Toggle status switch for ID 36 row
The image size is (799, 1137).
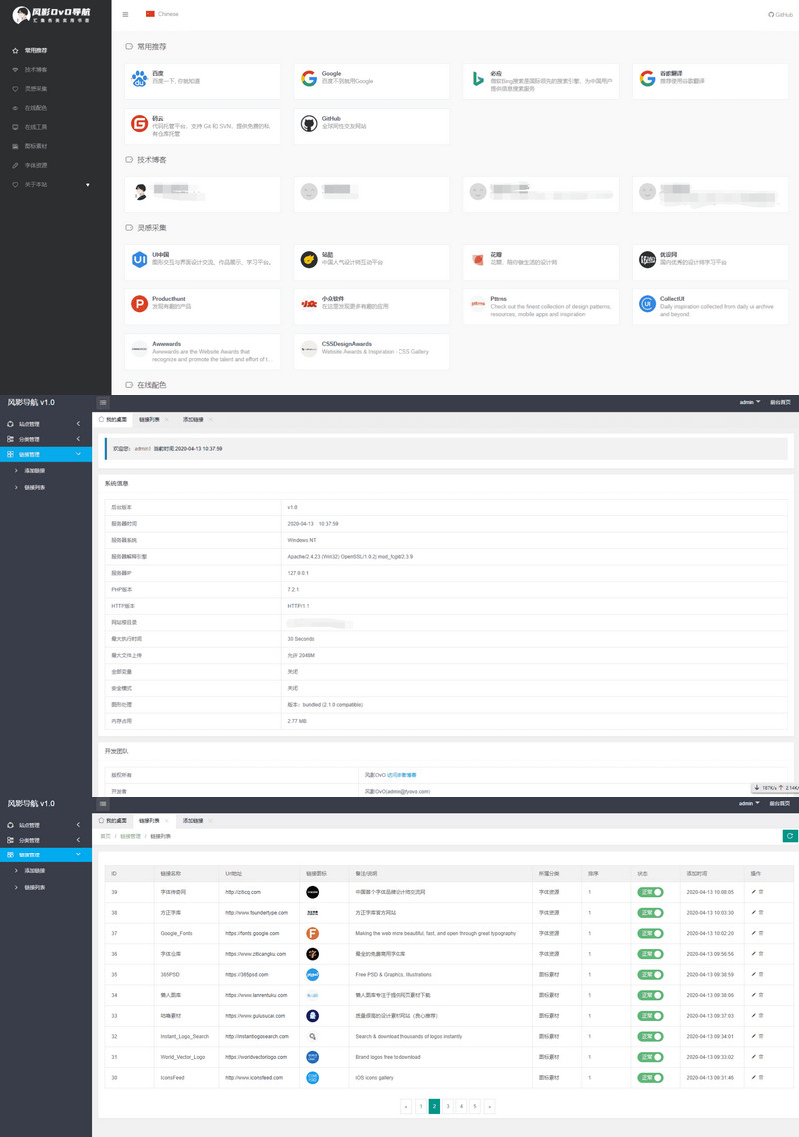[x=650, y=954]
